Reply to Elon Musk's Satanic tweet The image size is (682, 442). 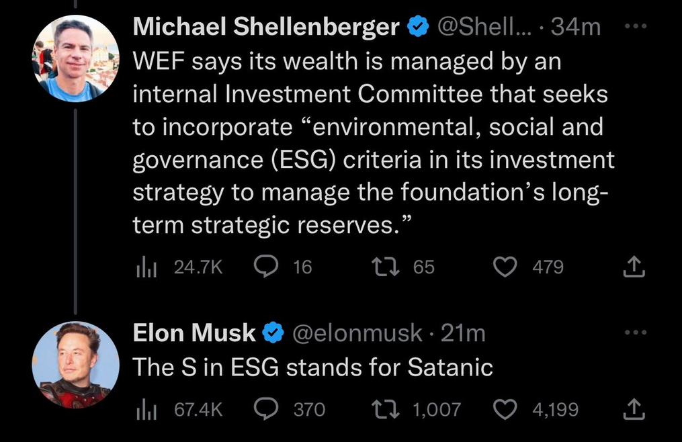267,409
